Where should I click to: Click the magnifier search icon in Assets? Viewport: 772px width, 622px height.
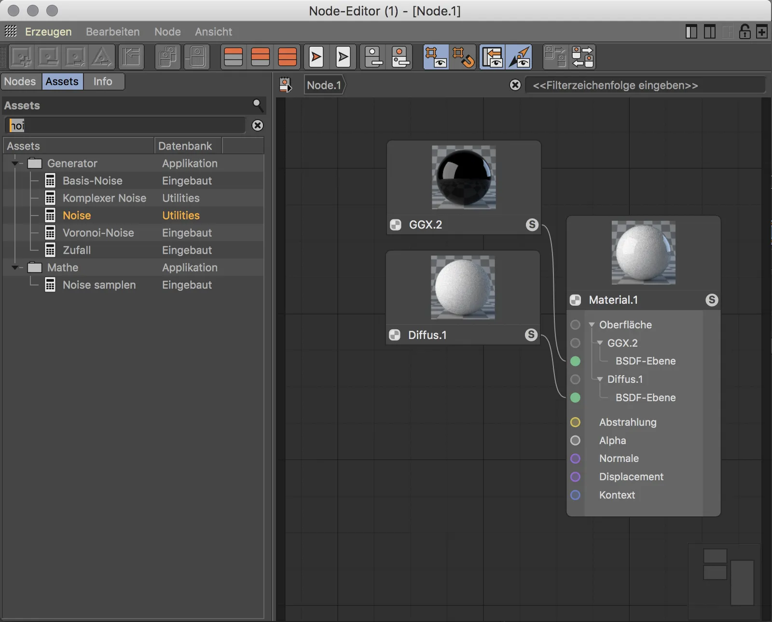tap(258, 105)
